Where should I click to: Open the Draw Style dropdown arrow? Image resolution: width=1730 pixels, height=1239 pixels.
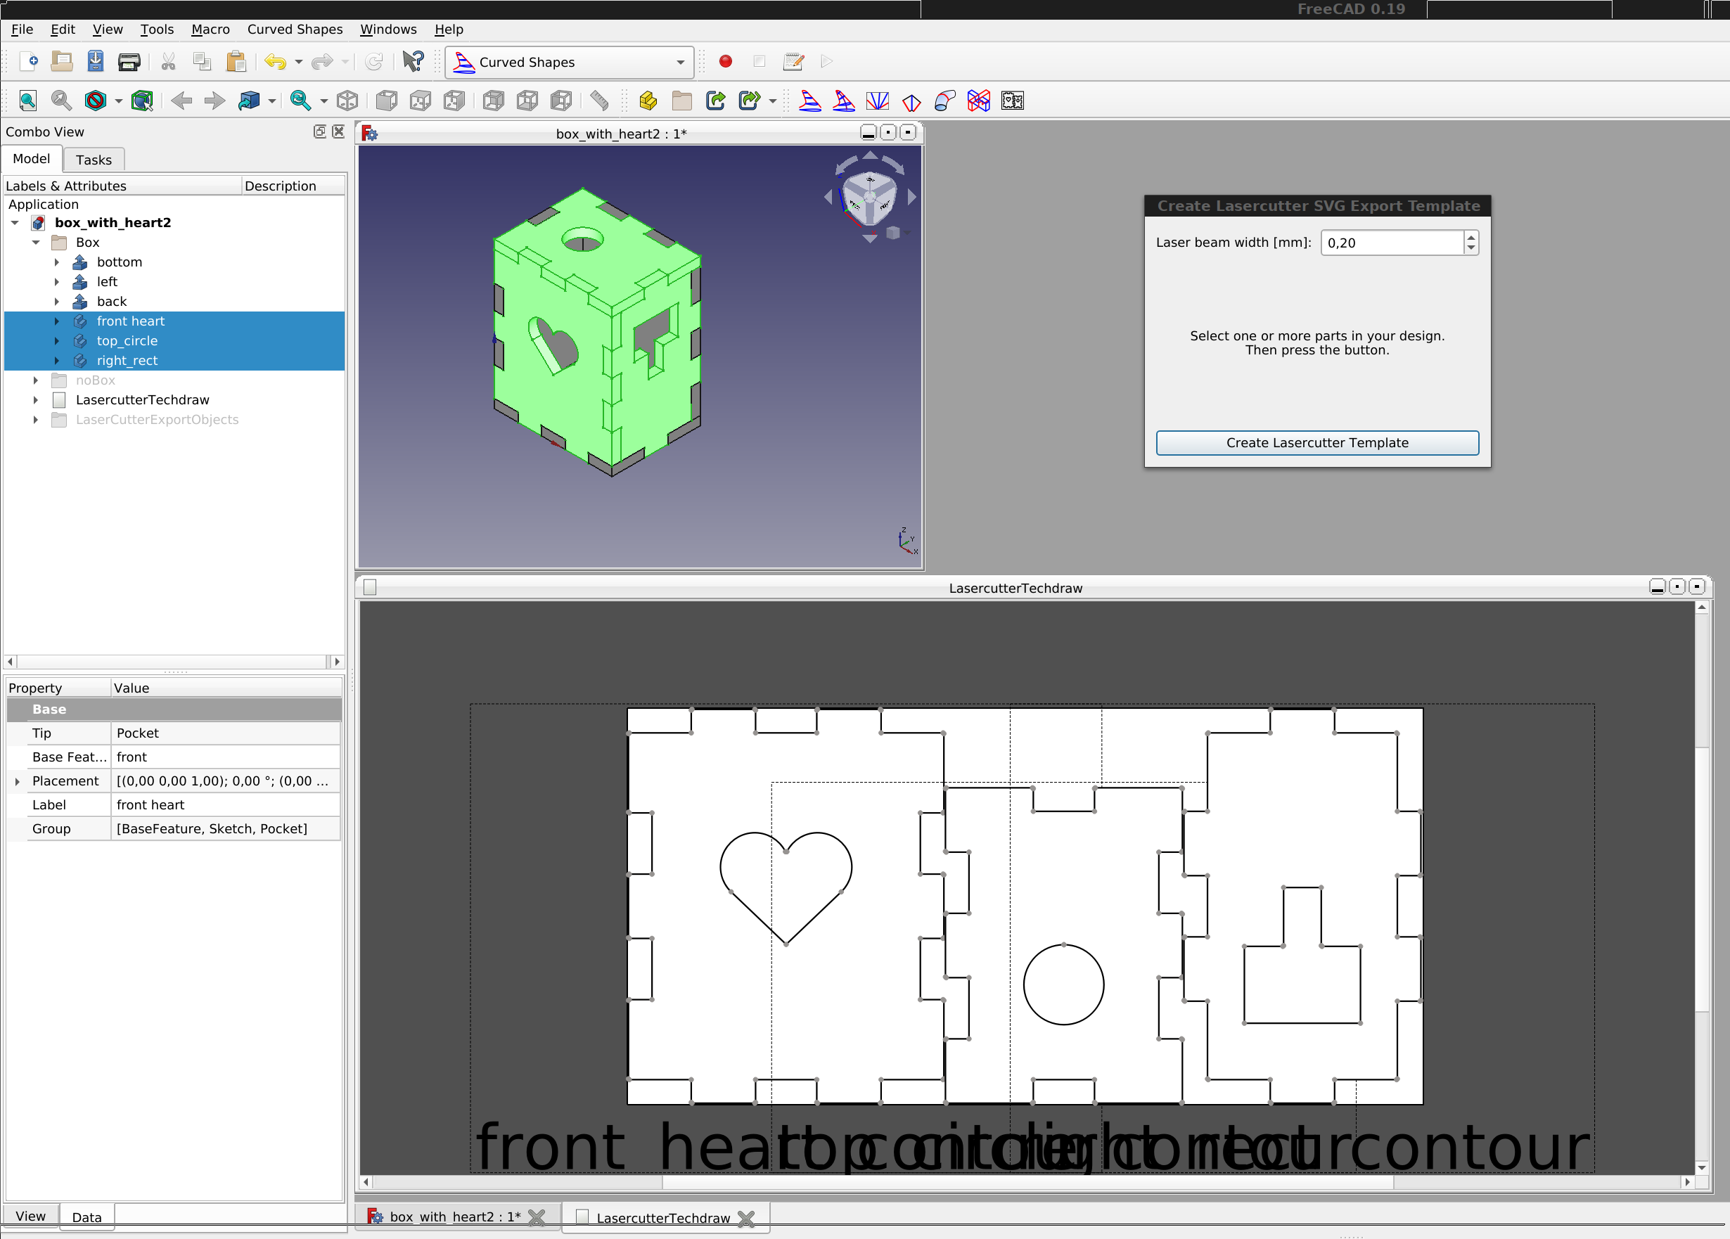[x=118, y=101]
